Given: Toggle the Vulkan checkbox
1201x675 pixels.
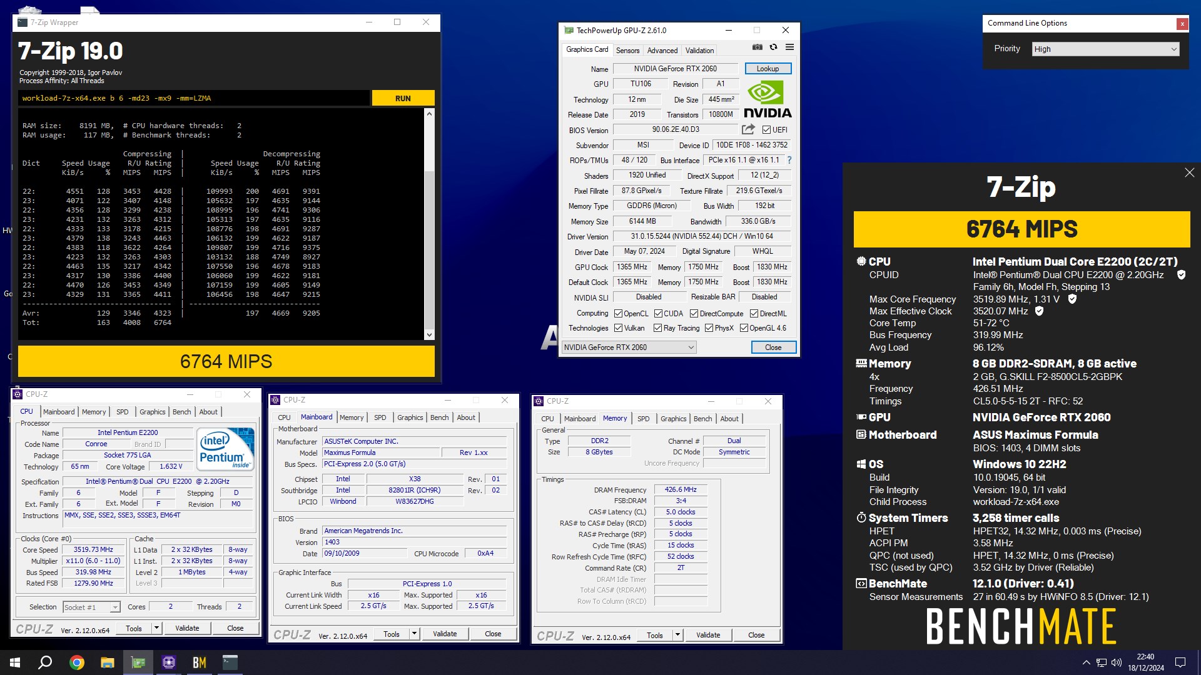Looking at the screenshot, I should 618,328.
